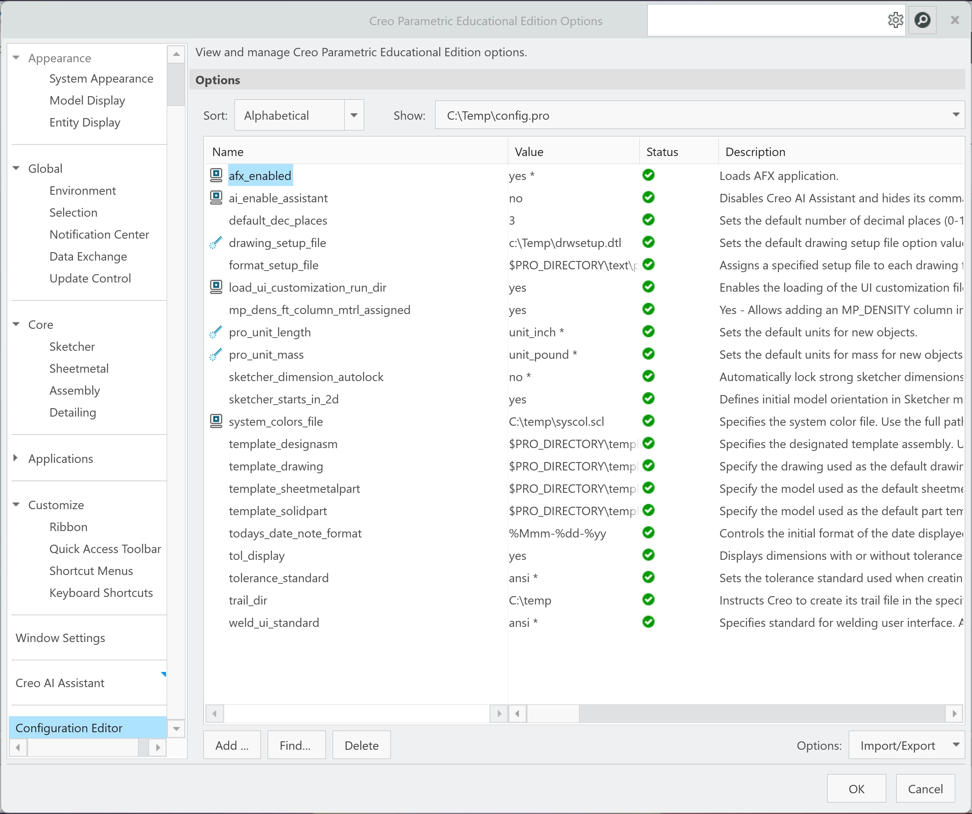This screenshot has height=814, width=972.
Task: Click the green status check for default_dec_places
Action: 649,219
